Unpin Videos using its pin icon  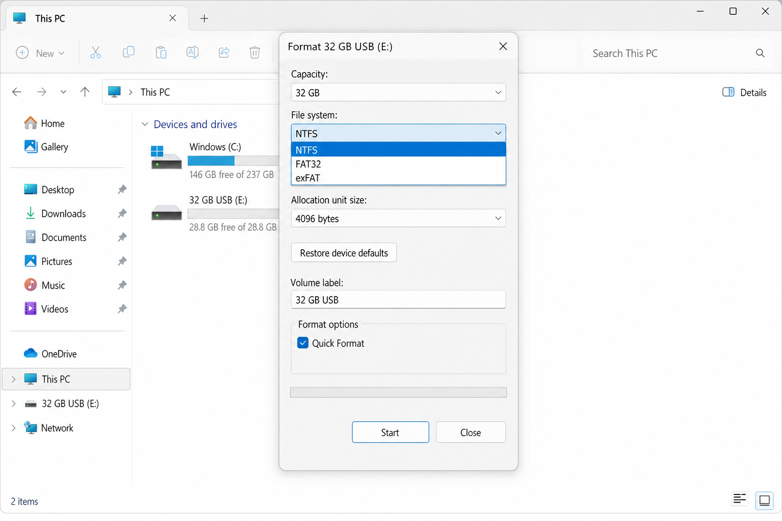click(x=122, y=309)
